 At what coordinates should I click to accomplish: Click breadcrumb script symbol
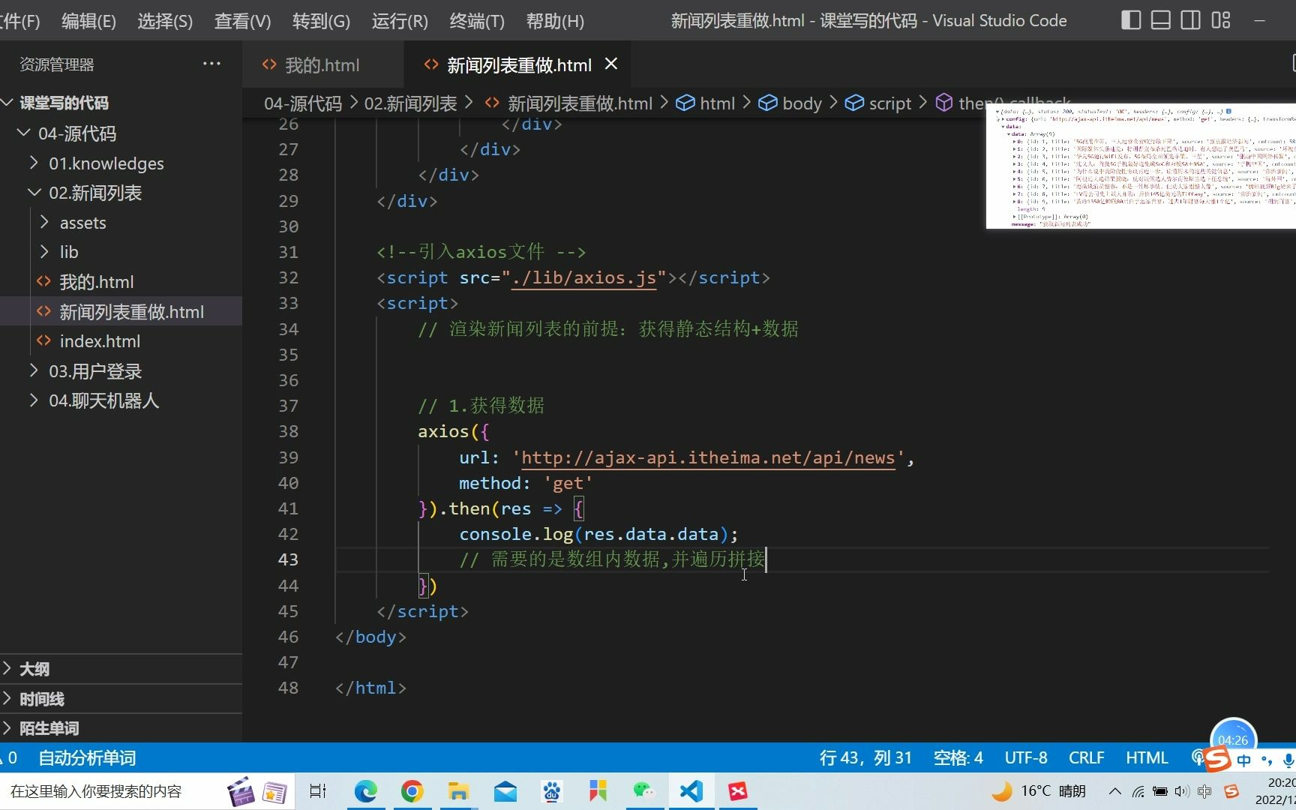877,103
